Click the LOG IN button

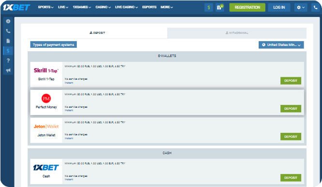coord(279,7)
